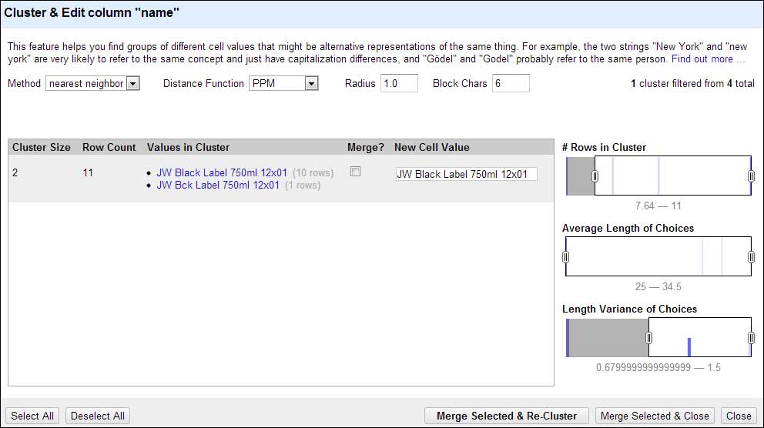Click the Values in Cluster column header

click(188, 148)
